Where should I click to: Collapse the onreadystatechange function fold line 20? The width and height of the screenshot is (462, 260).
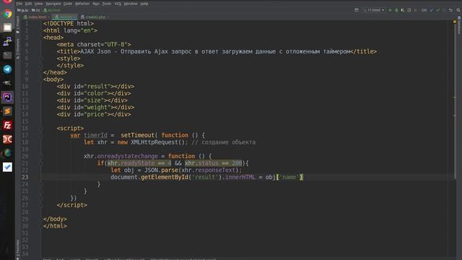coord(41,157)
